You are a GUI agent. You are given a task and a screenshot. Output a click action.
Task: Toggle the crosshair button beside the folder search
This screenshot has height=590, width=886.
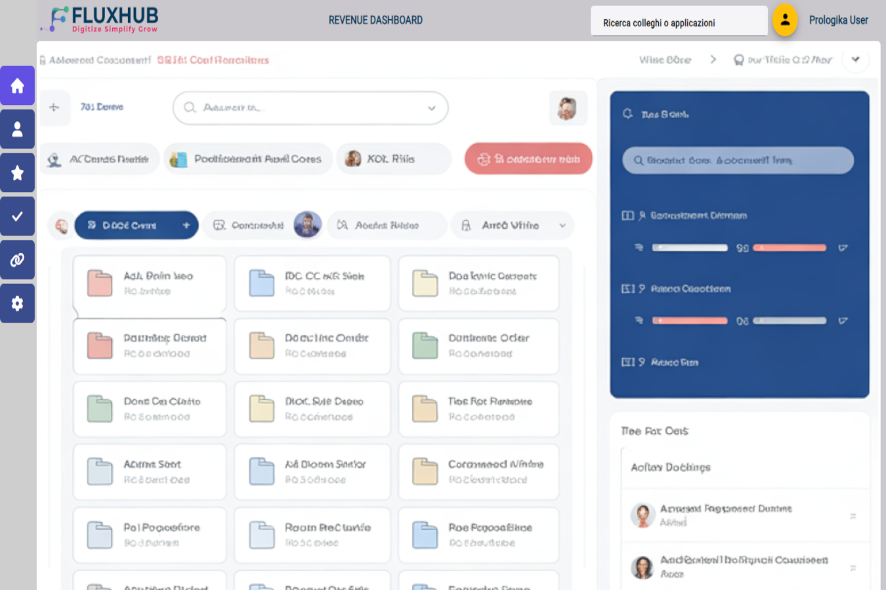[55, 108]
